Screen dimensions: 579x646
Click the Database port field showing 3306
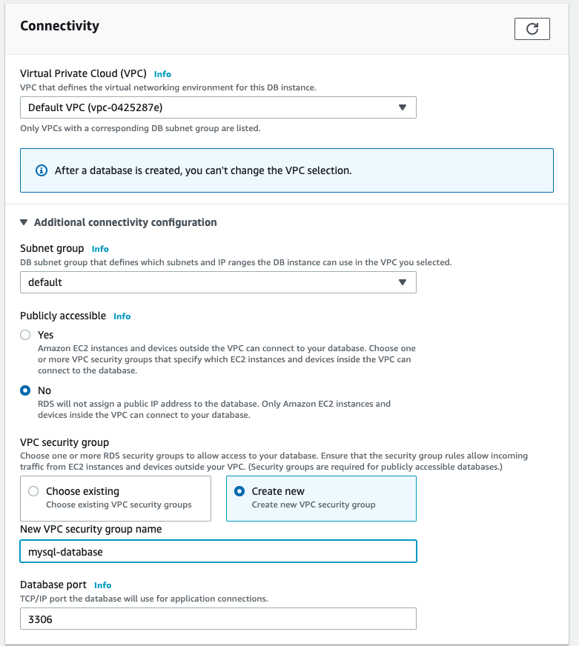[x=218, y=619]
